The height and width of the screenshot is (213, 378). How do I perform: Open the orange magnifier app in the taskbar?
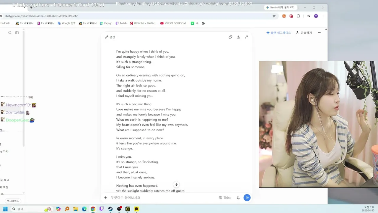coord(67,209)
